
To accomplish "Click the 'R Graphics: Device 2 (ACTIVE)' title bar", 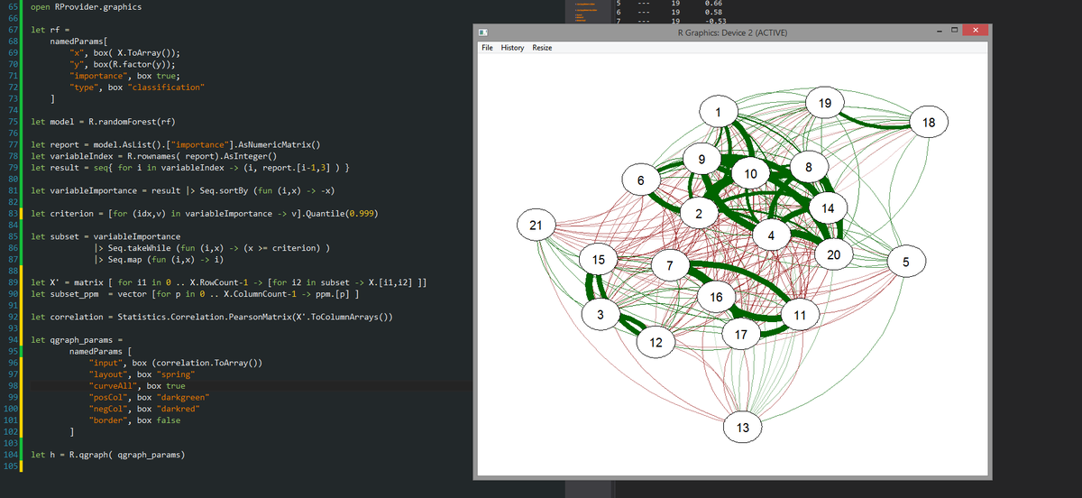I will coord(731,32).
